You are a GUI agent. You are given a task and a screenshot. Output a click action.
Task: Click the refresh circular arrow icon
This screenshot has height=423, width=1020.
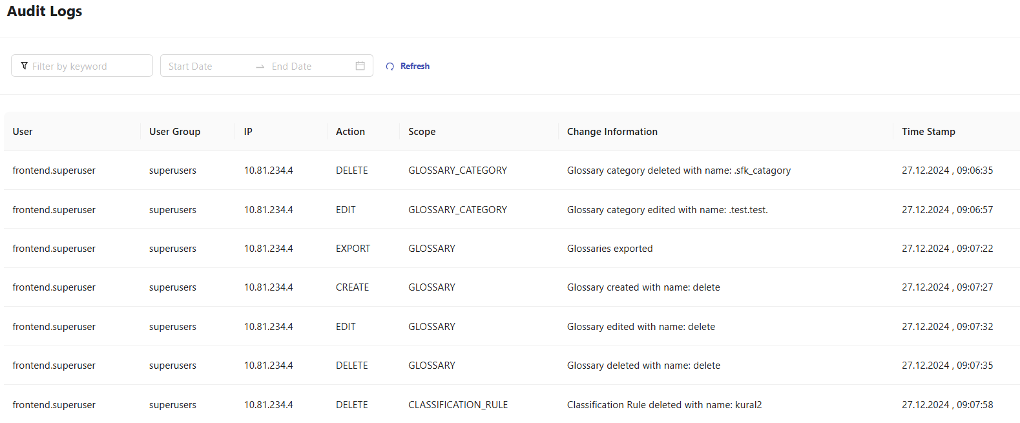click(x=390, y=67)
